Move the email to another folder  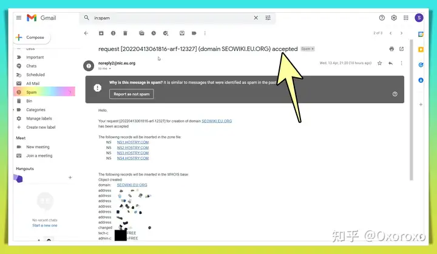[x=182, y=33]
